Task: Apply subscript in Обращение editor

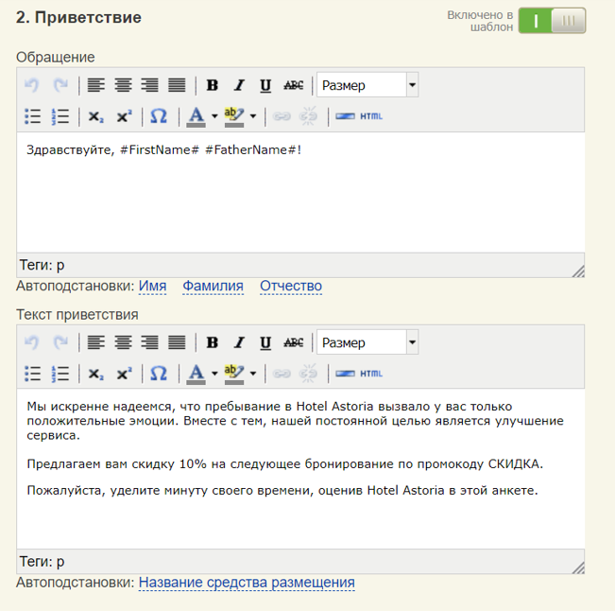Action: pyautogui.click(x=95, y=116)
